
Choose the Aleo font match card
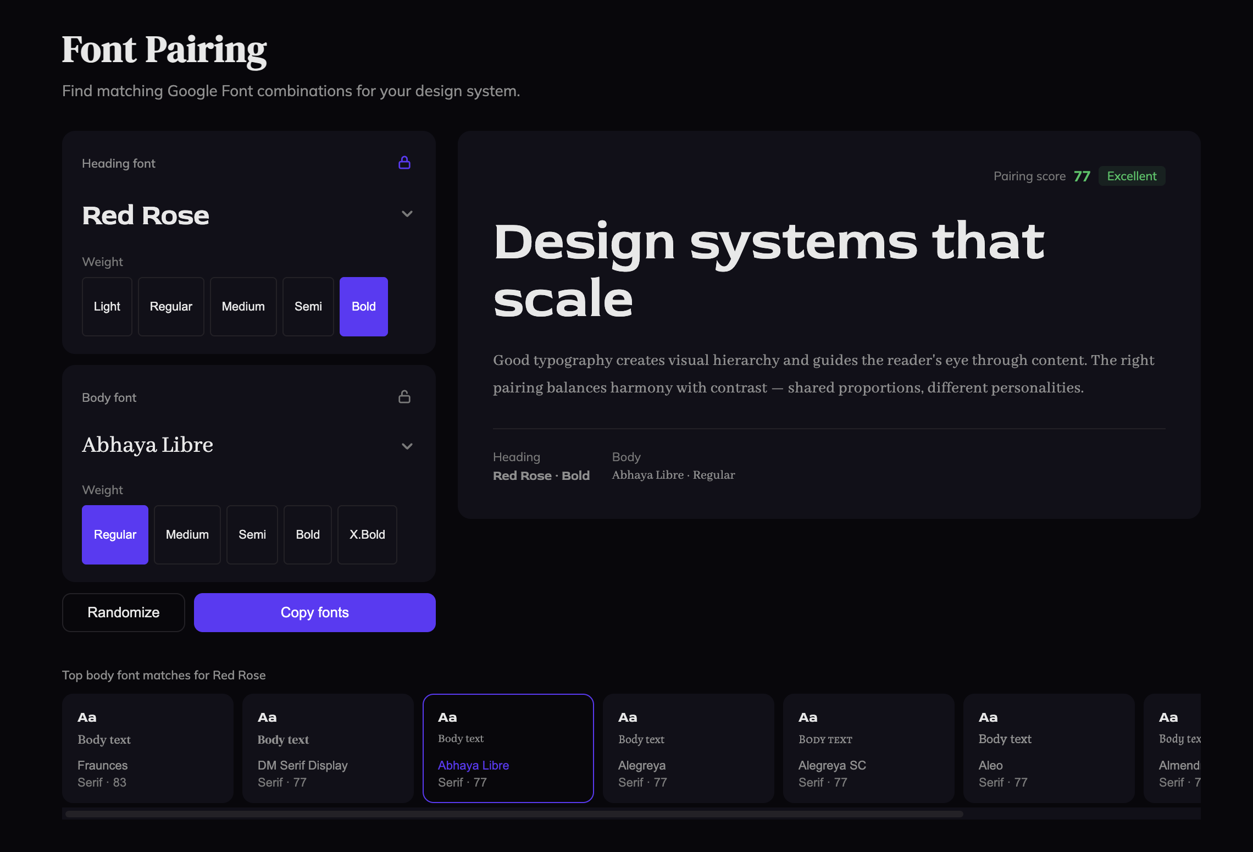tap(1049, 748)
